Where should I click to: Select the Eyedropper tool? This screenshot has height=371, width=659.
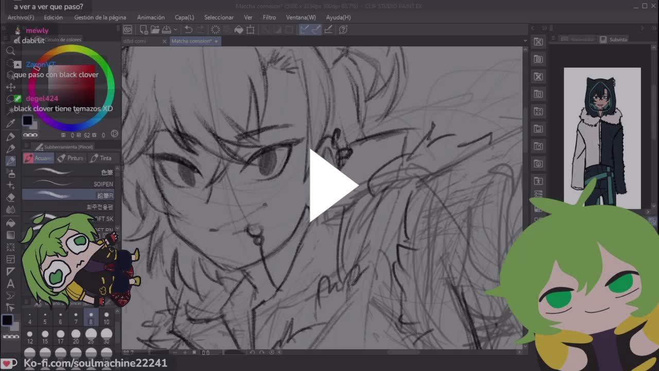[10, 124]
